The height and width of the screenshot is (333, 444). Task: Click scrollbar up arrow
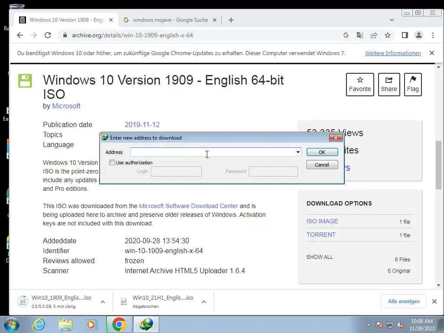tap(439, 67)
